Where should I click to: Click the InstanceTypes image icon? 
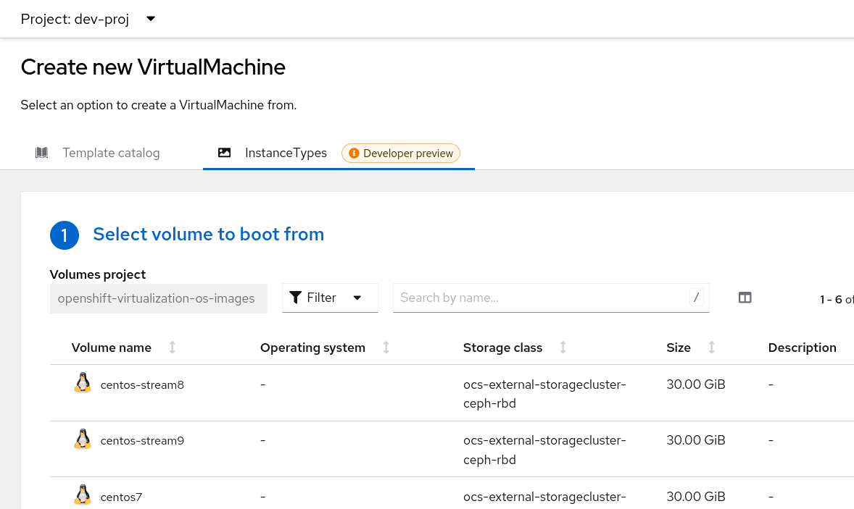pyautogui.click(x=224, y=152)
